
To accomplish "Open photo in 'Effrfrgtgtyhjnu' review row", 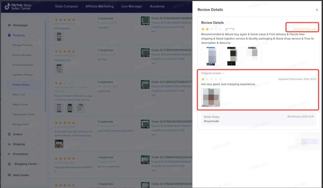I will [59, 37].
